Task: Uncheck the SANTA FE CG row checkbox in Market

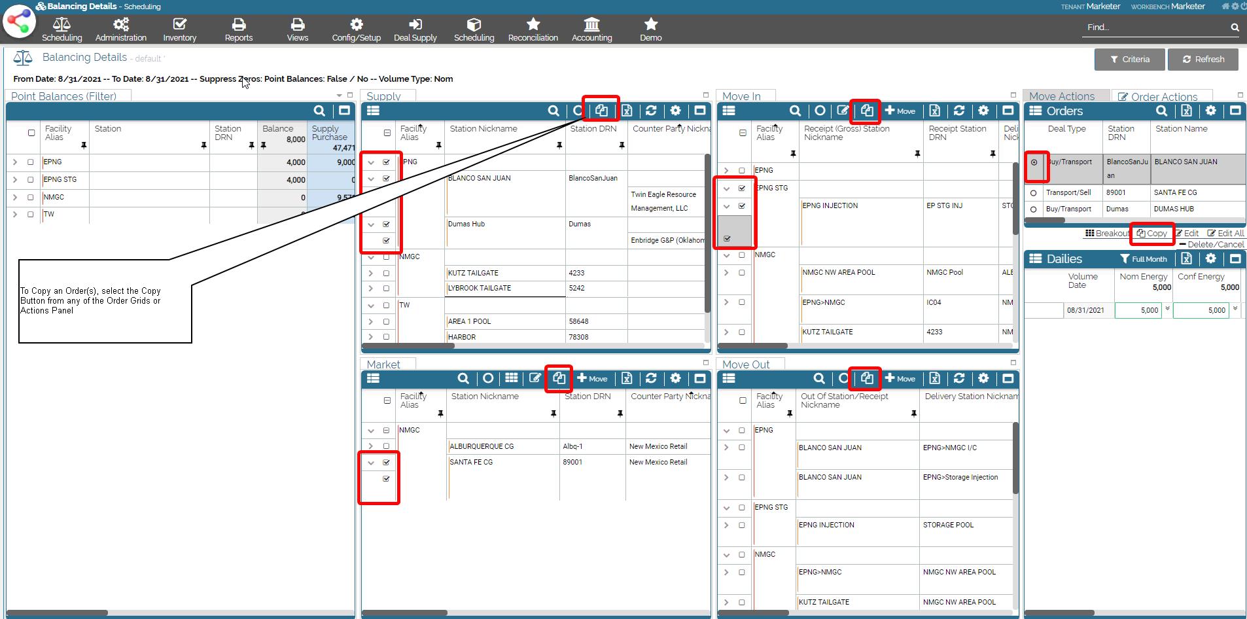Action: (386, 462)
